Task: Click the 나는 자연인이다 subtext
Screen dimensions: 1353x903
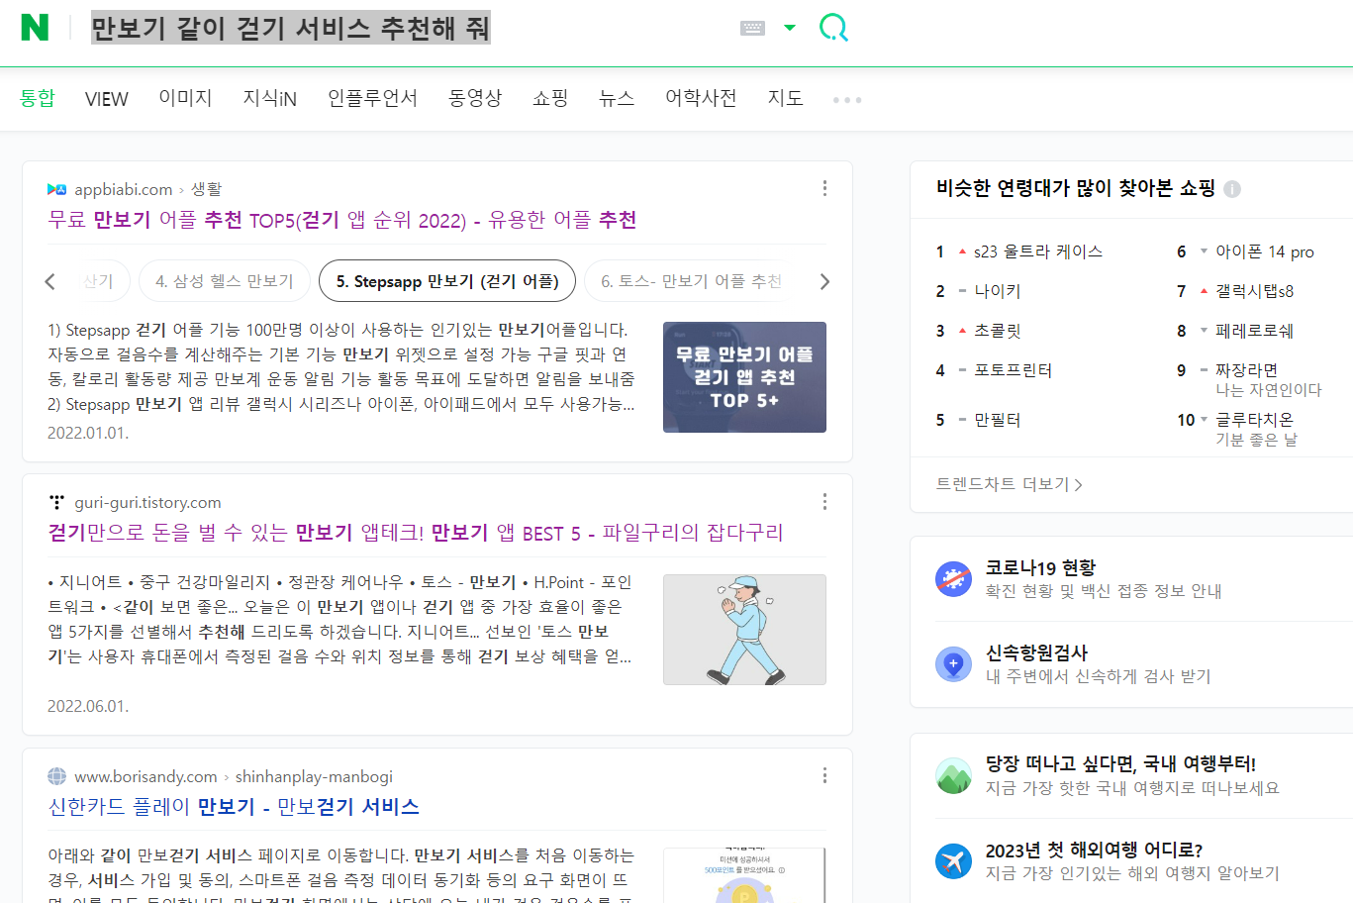Action: click(x=1269, y=390)
